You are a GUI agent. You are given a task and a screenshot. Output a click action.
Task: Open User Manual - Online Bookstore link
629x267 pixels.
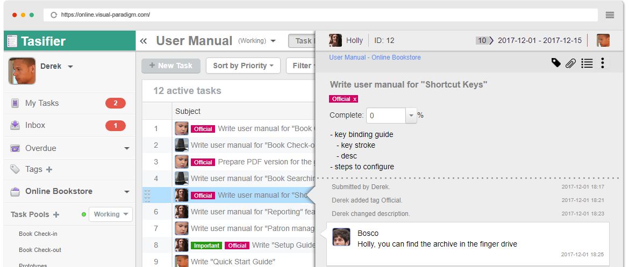click(x=375, y=57)
